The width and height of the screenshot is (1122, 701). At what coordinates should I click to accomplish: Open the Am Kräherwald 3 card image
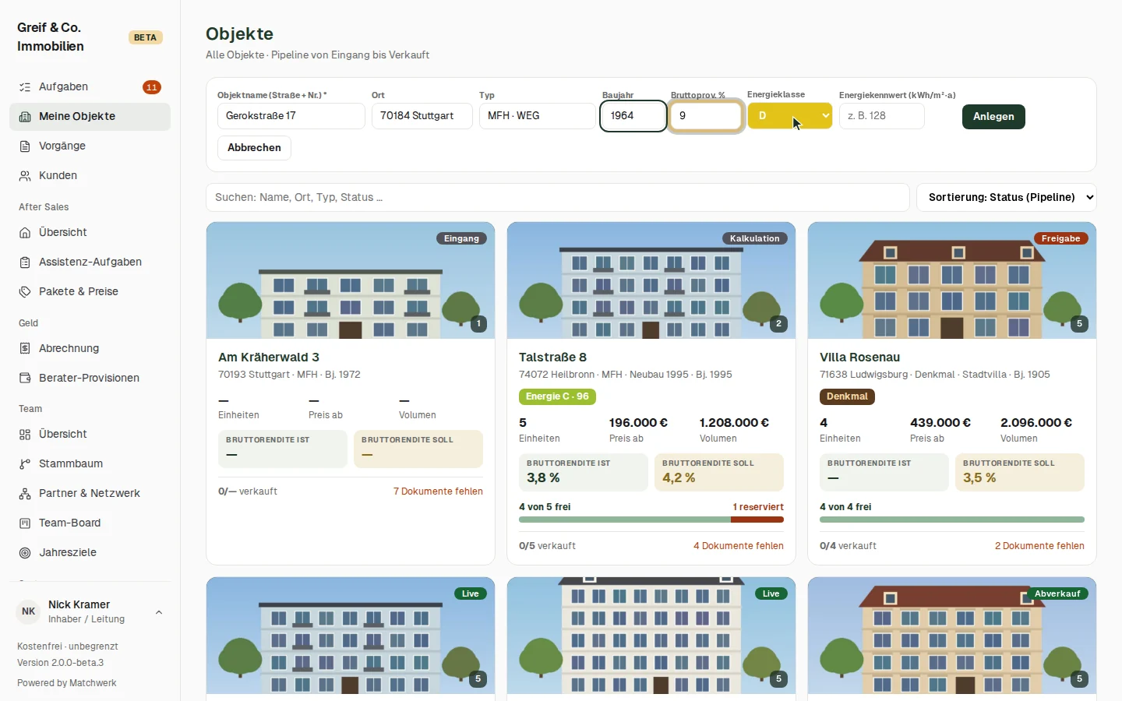[351, 280]
